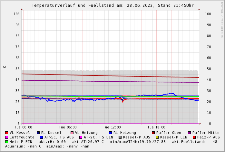Click the red Heiz-P AUS swatch
This screenshot has width=225, height=152.
194,137
